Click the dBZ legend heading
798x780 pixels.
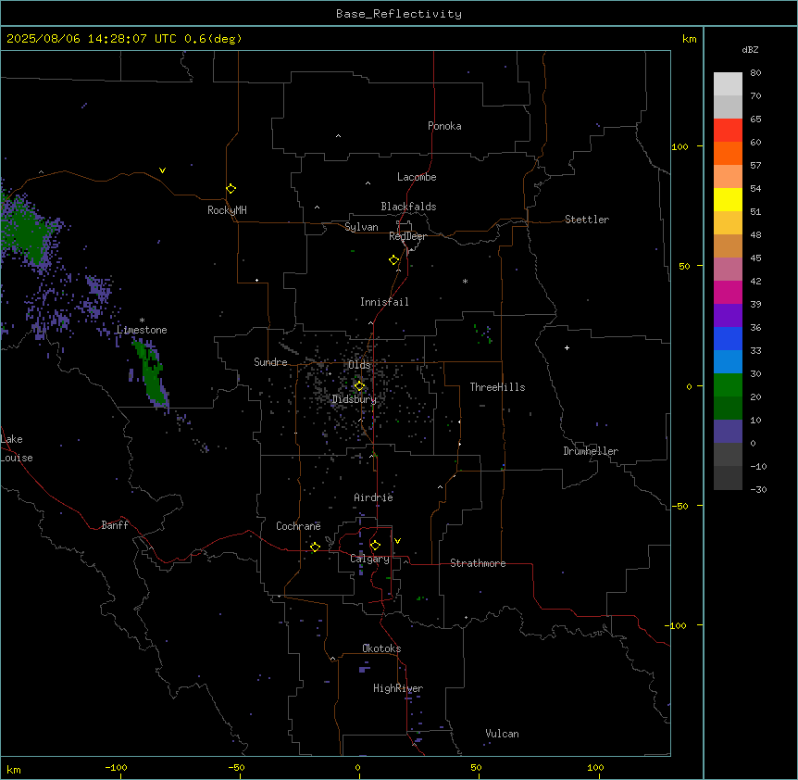tap(750, 49)
